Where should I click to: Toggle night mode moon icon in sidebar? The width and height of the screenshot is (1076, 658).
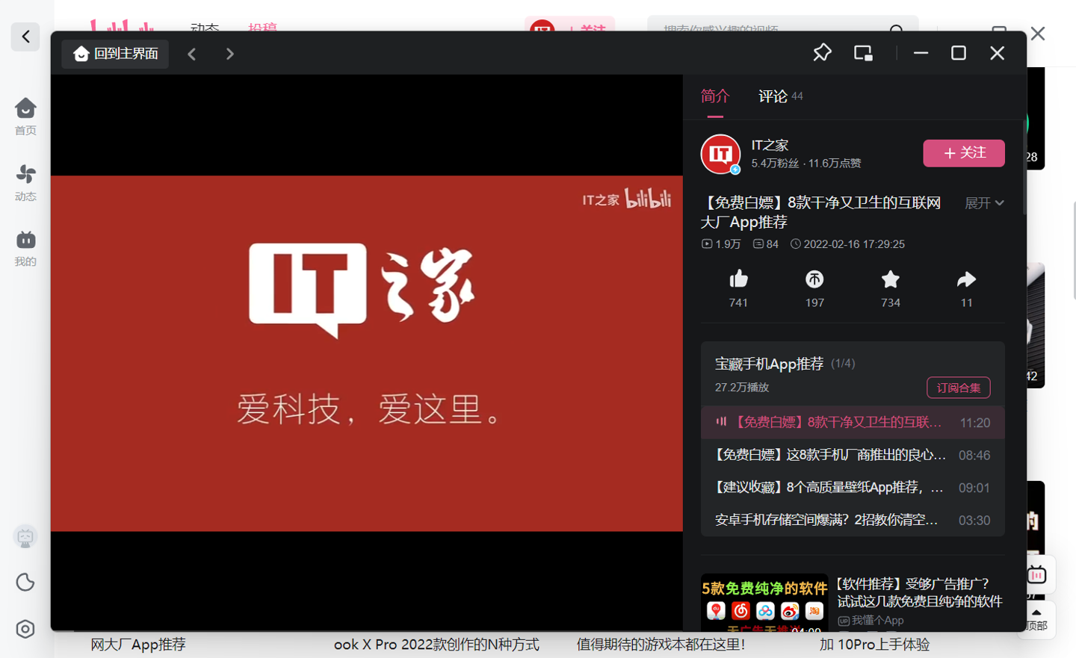pos(25,582)
